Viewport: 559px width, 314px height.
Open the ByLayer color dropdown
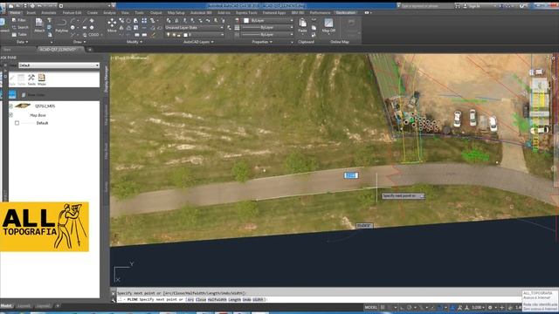(x=268, y=21)
